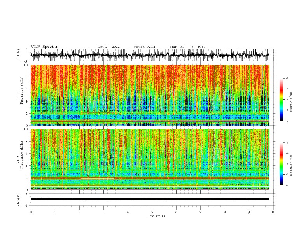Click the color scale bar beside ch.1 spectrogram

tap(282, 100)
